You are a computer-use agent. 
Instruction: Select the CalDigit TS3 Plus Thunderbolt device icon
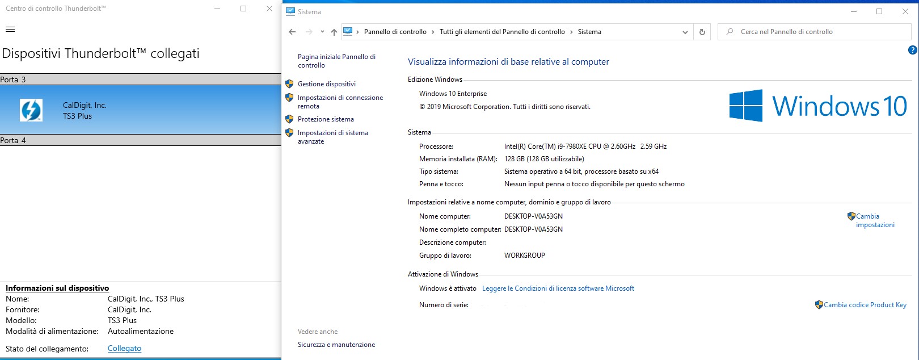tap(31, 110)
